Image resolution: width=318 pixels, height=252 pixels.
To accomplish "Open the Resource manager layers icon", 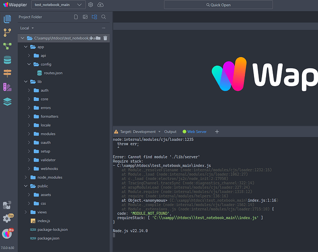I will (x=7, y=102).
